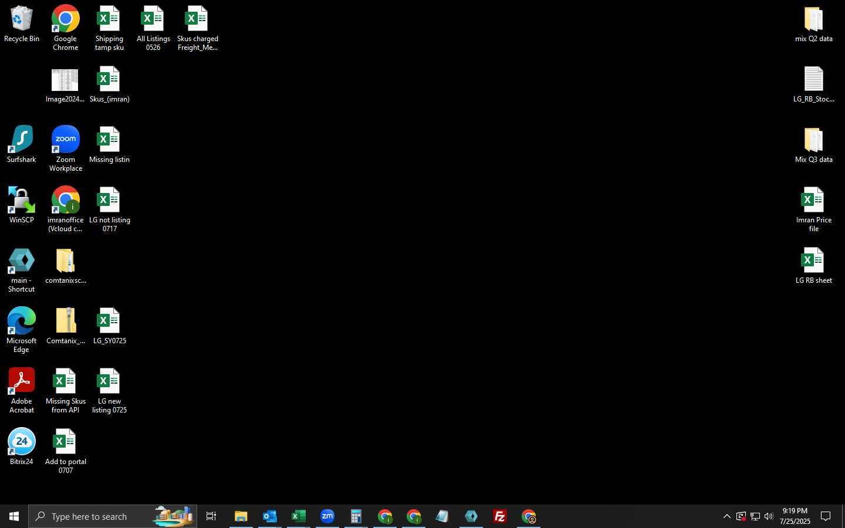Select the LG RB sheet Excel file
Screen dimensions: 845x528
click(814, 266)
